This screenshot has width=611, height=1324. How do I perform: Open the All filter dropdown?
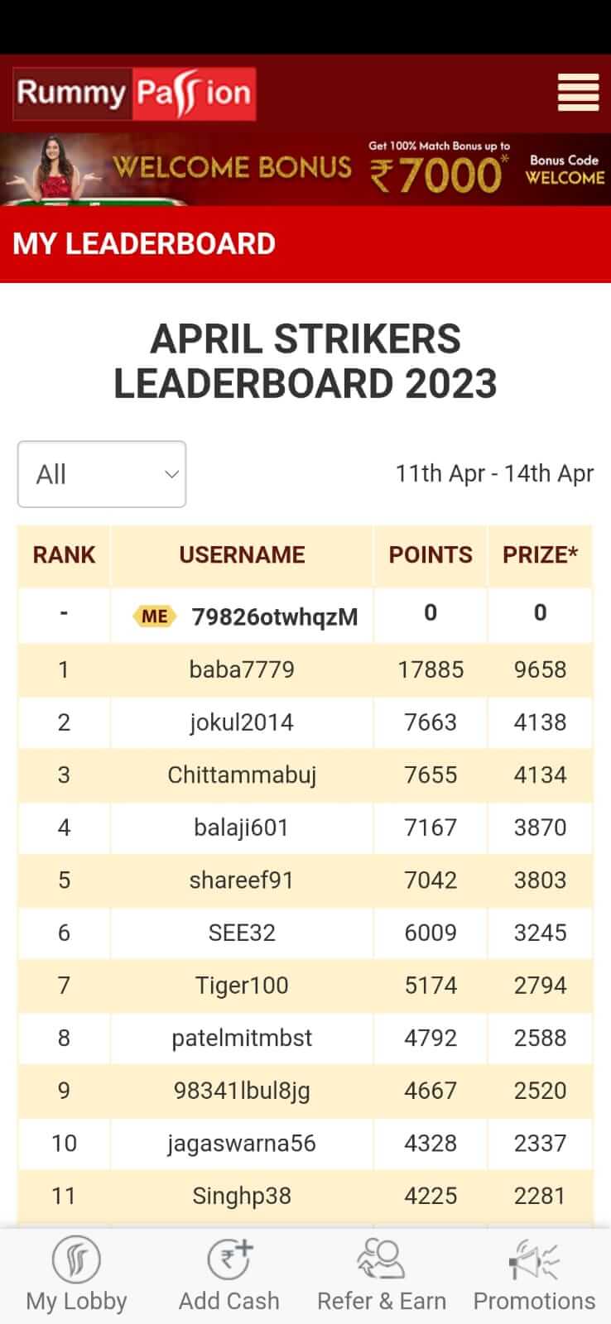(x=102, y=474)
